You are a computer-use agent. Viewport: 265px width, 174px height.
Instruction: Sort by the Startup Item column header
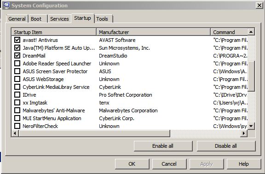(54, 32)
